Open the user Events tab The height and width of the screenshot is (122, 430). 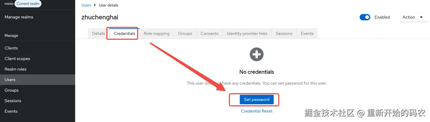[307, 33]
